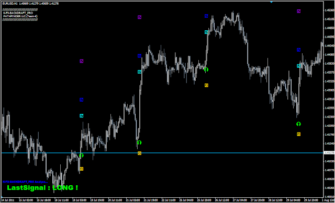Click the '18 Jul 11:00' time axis label

pyautogui.click(x=62, y=200)
